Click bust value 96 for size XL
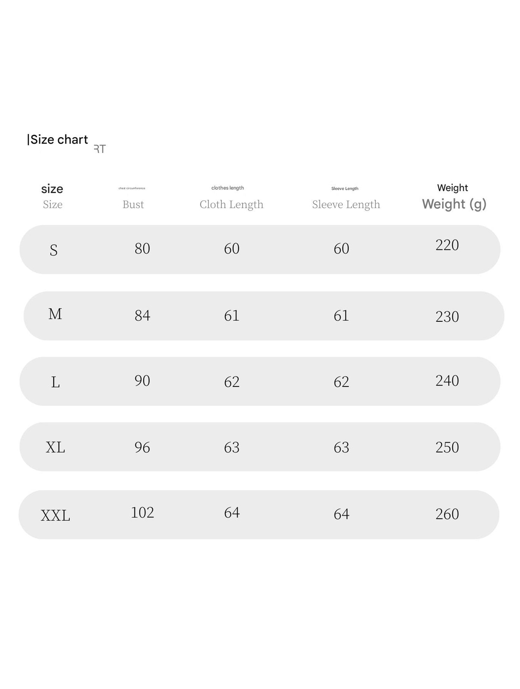Screen dimensions: 520x689 click(x=142, y=447)
